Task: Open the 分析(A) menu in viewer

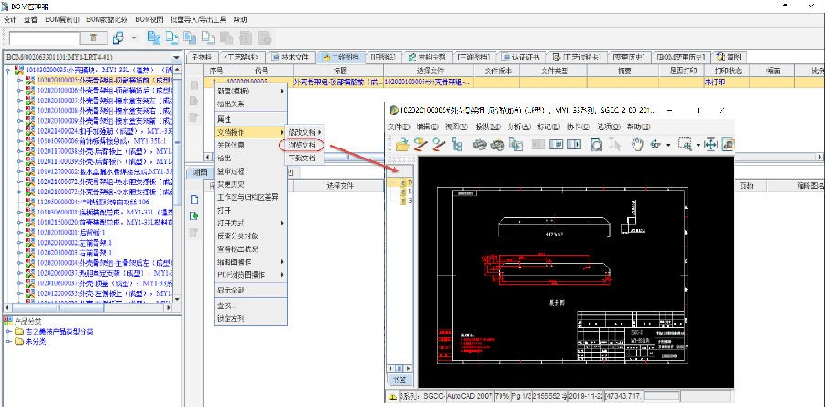Action: pos(519,126)
